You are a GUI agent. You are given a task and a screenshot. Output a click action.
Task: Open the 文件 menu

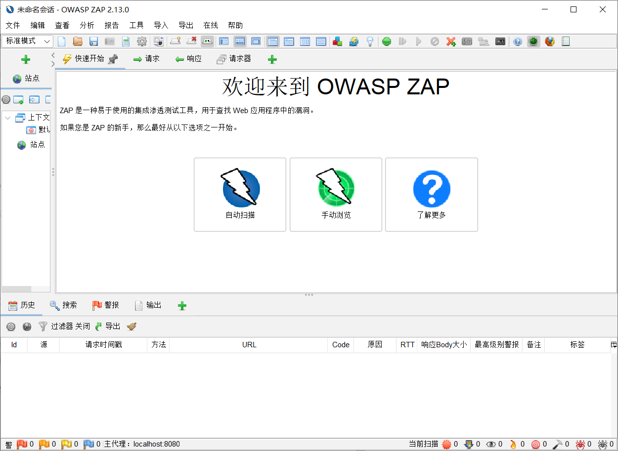13,25
